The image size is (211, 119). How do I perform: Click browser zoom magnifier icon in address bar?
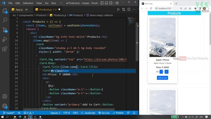click(181, 8)
